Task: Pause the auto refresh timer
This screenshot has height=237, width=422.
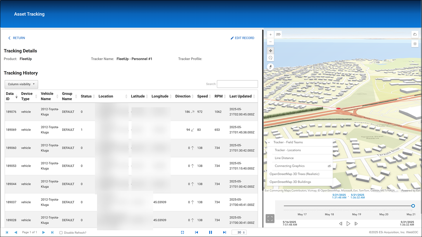Action: pos(210,232)
